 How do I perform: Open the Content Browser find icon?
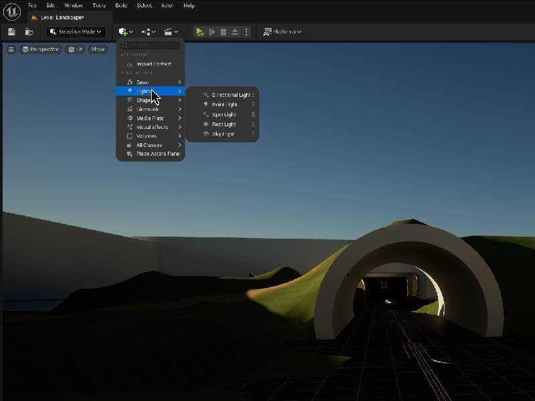(x=29, y=31)
